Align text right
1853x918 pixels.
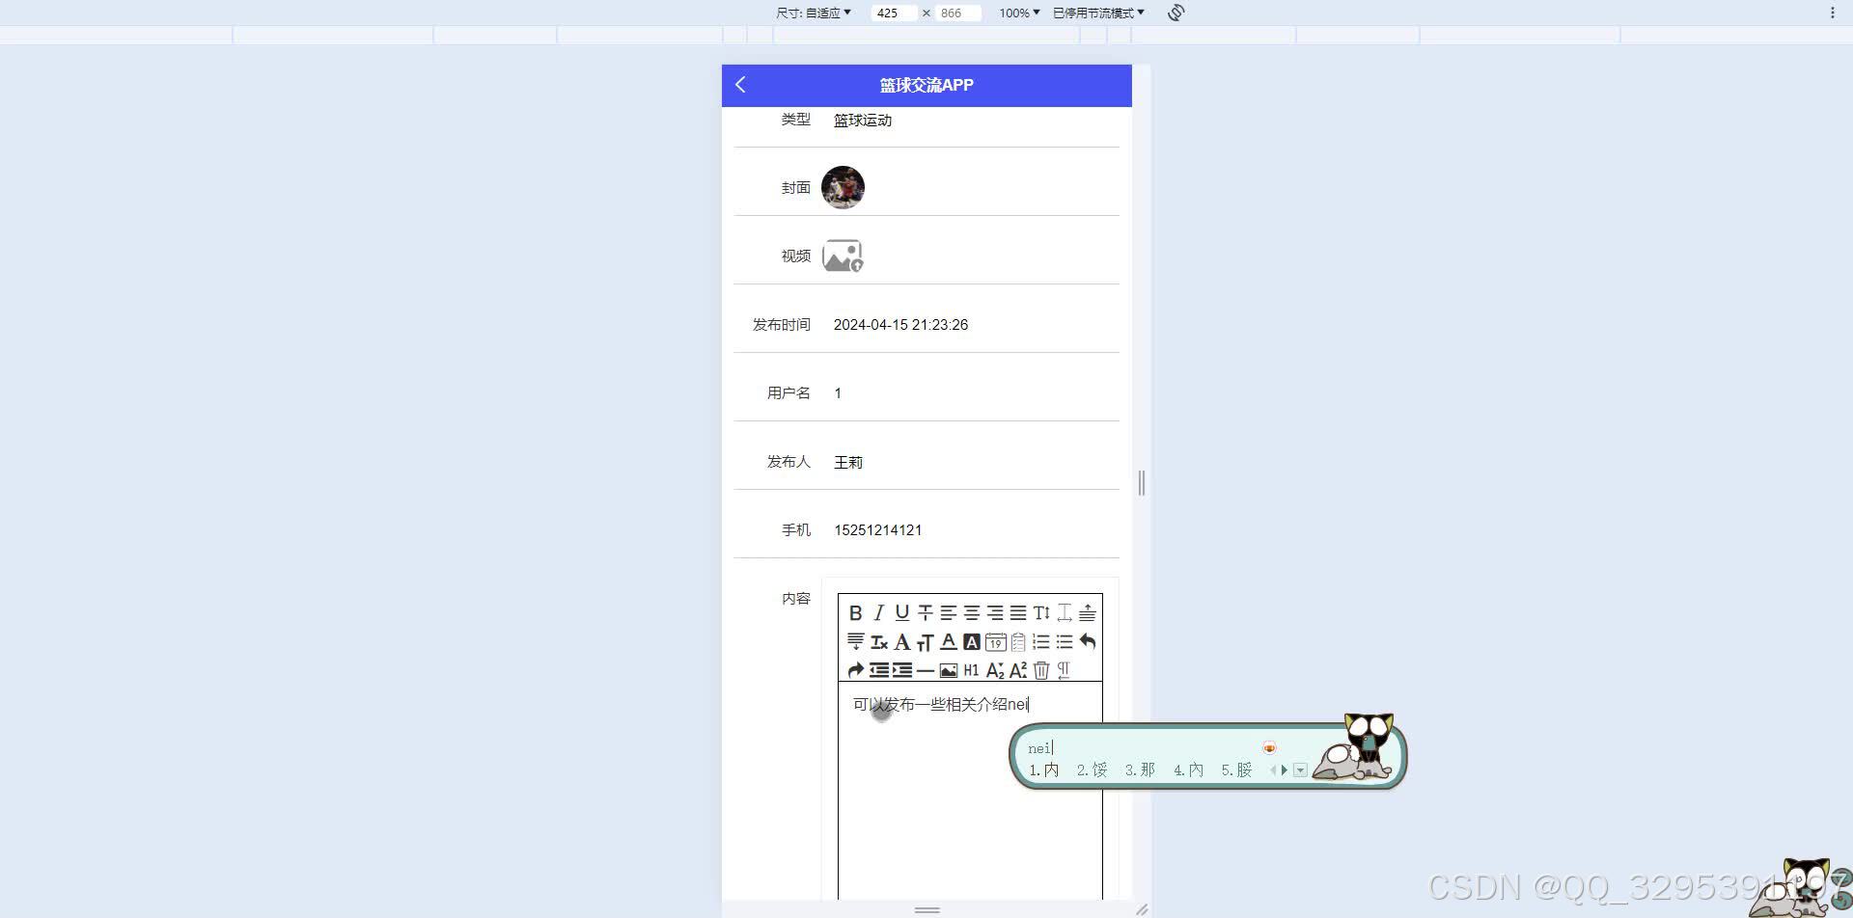(994, 613)
